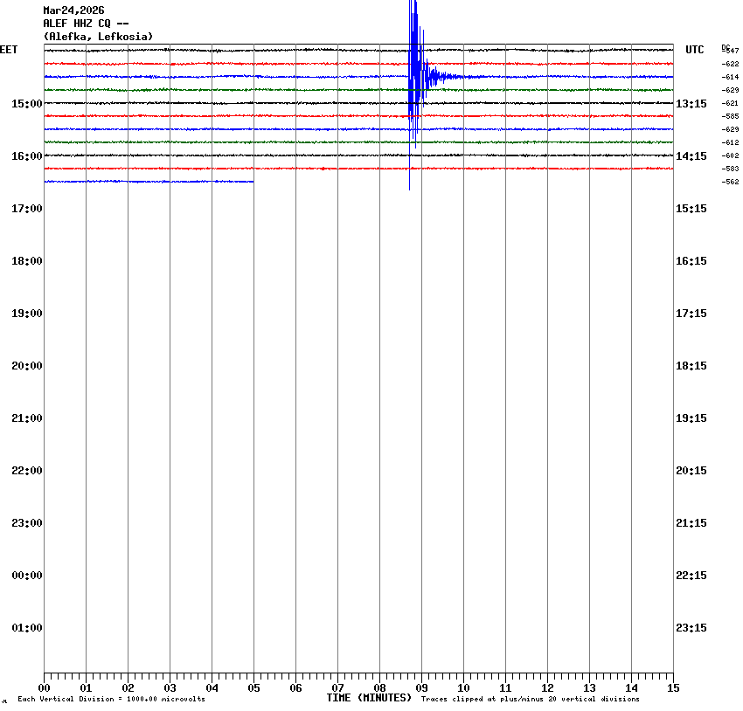Click minute 00 on the bottom axis
This screenshot has width=743, height=711.
(x=45, y=688)
